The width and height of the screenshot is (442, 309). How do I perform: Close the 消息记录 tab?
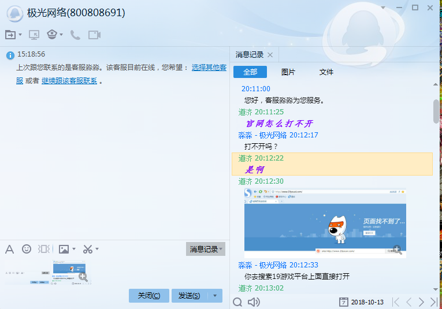[270, 55]
